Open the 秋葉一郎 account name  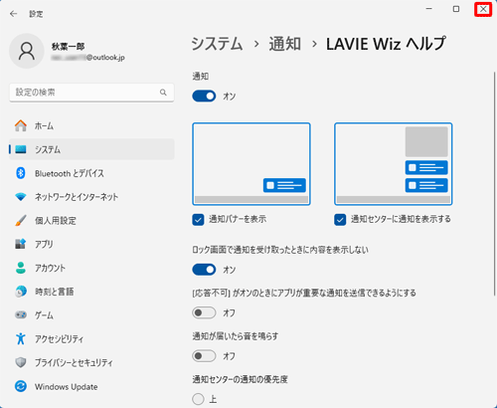(68, 47)
